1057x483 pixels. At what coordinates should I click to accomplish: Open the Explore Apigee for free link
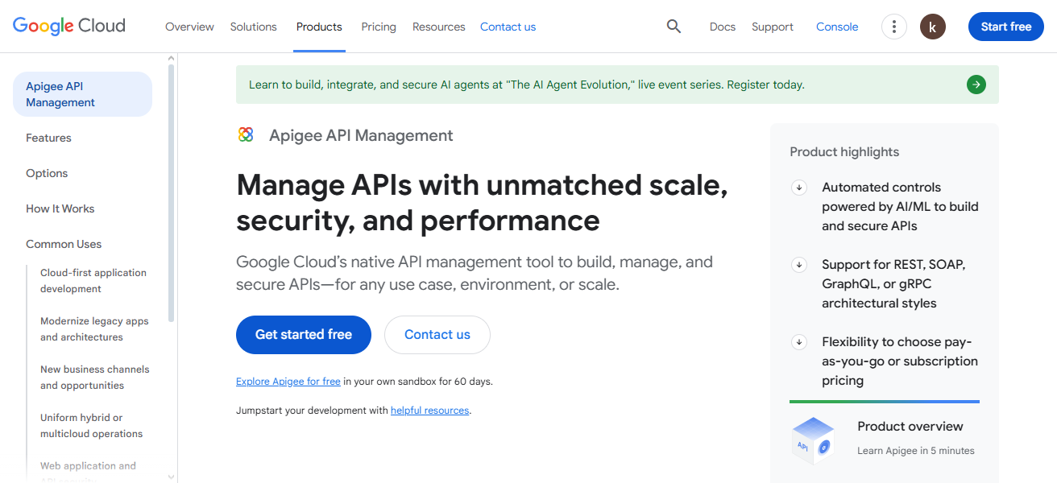(x=288, y=381)
